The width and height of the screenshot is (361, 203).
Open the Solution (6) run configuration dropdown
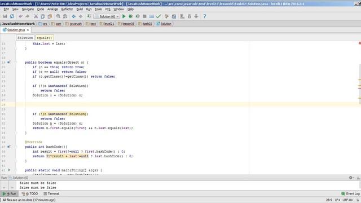(107, 16)
